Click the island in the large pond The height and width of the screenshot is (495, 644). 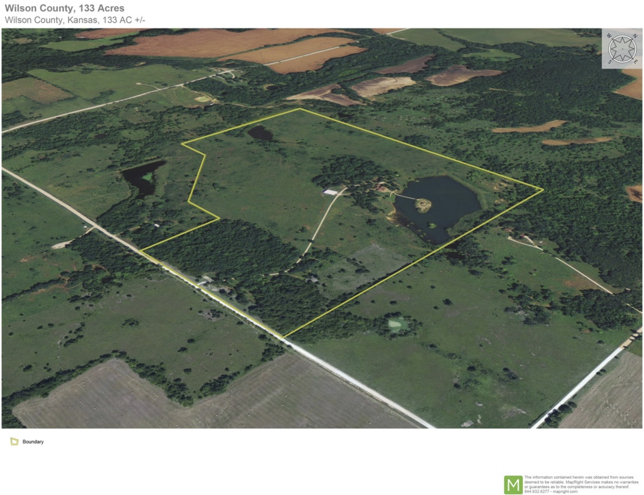point(423,204)
